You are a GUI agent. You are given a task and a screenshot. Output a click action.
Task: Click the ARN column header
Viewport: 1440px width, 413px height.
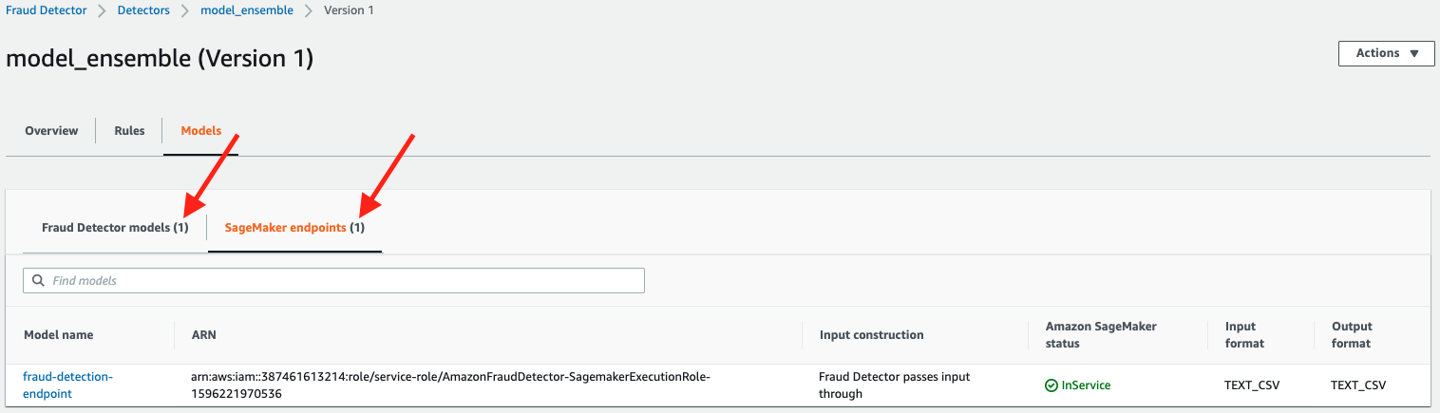tap(203, 335)
